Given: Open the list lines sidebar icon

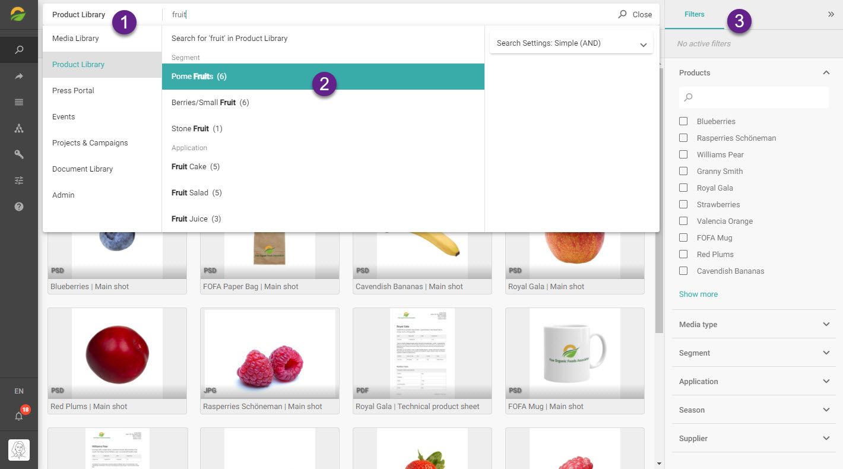Looking at the screenshot, I should click(19, 102).
